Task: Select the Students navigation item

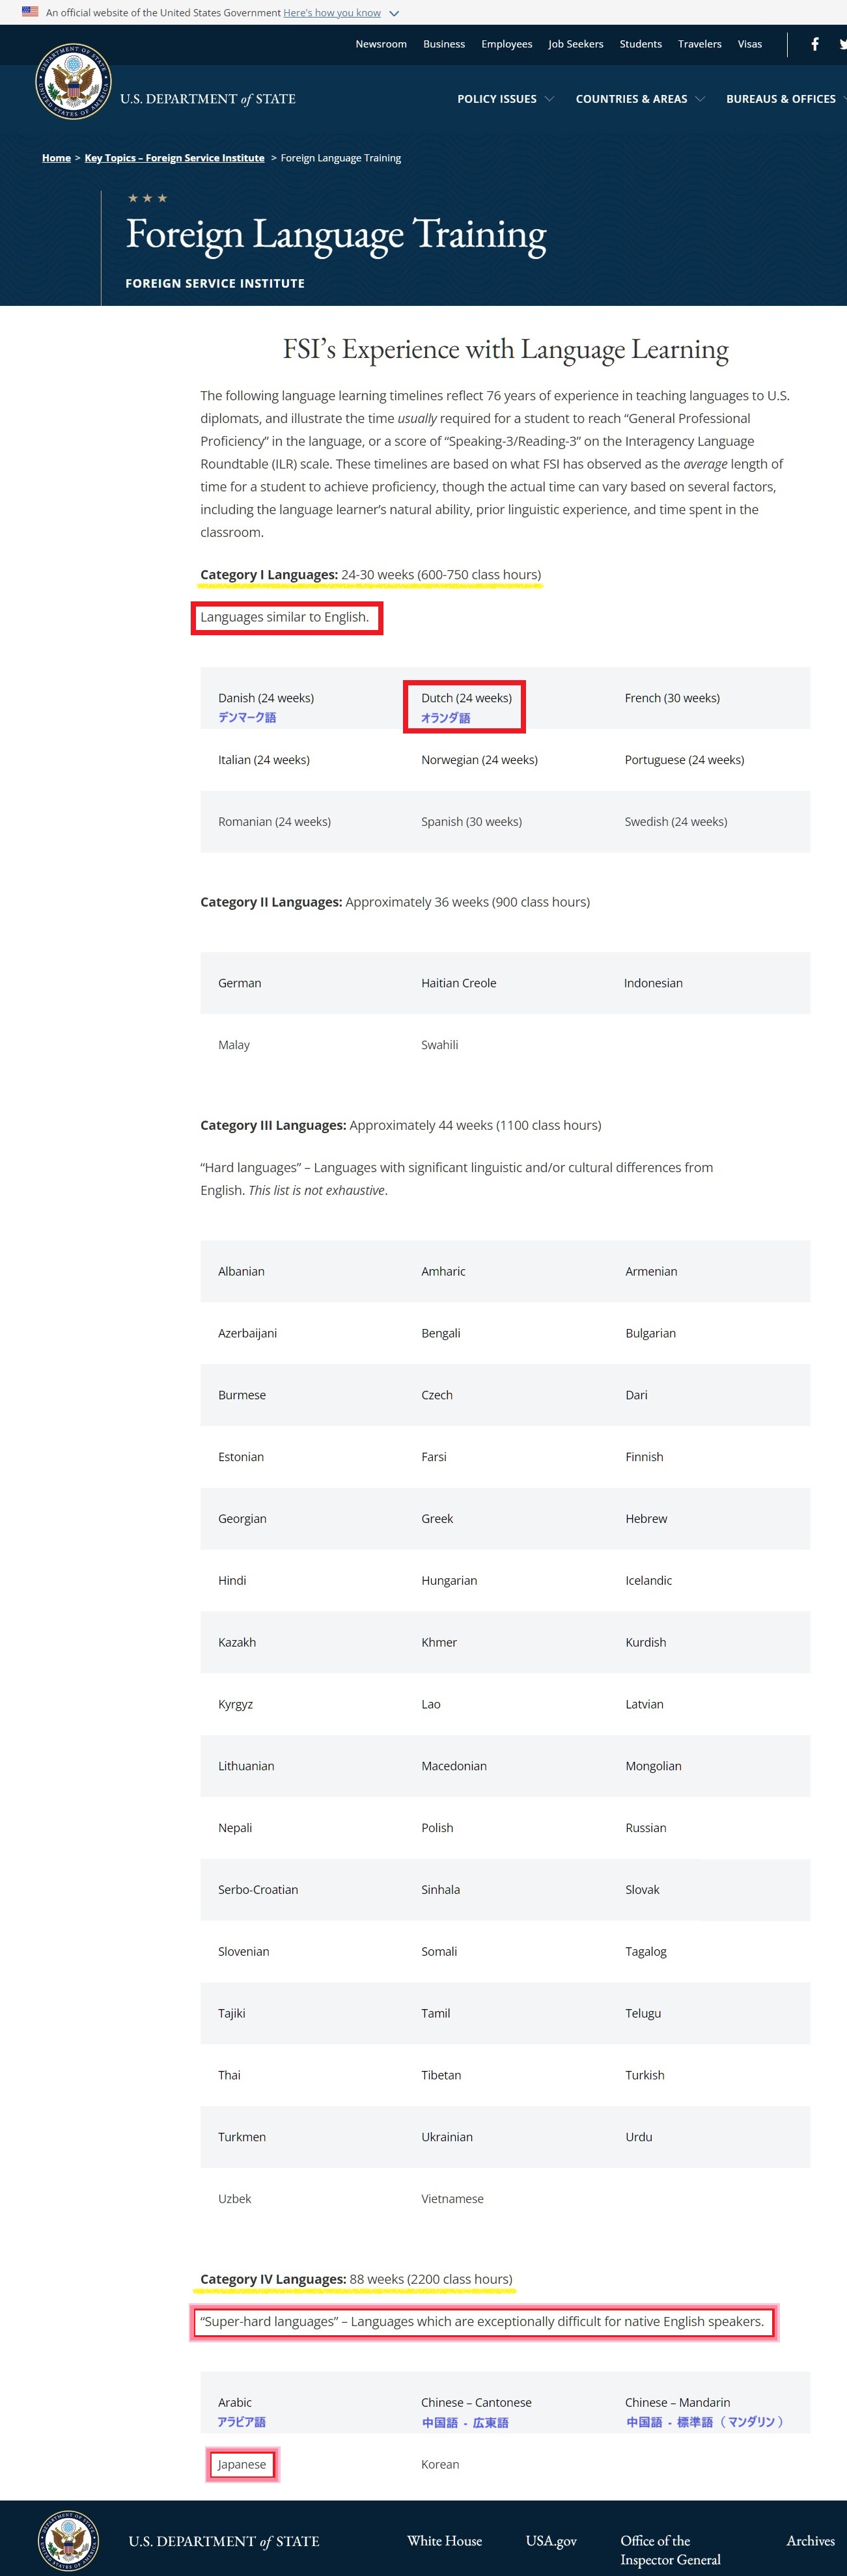Action: (x=641, y=44)
